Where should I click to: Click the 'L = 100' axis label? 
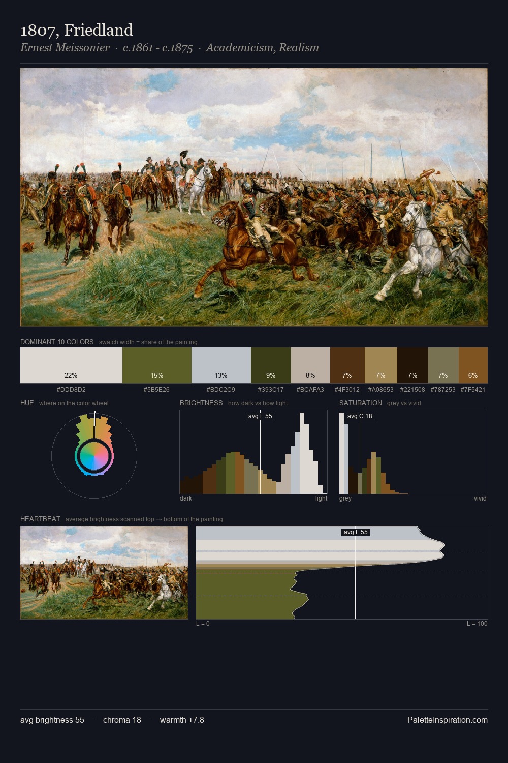coord(477,624)
